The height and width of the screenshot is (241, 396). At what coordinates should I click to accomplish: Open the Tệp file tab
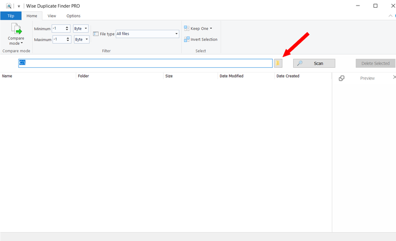pos(11,15)
